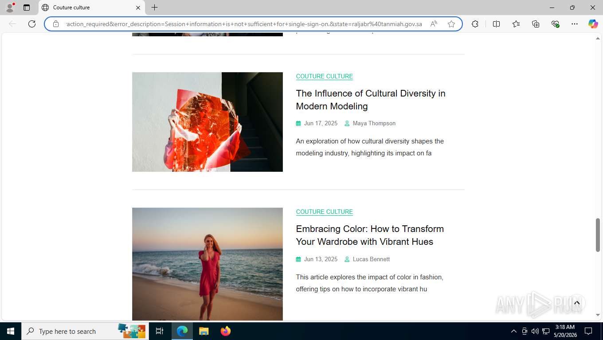
Task: Open the red foil photo thumbnail
Action: [208, 122]
